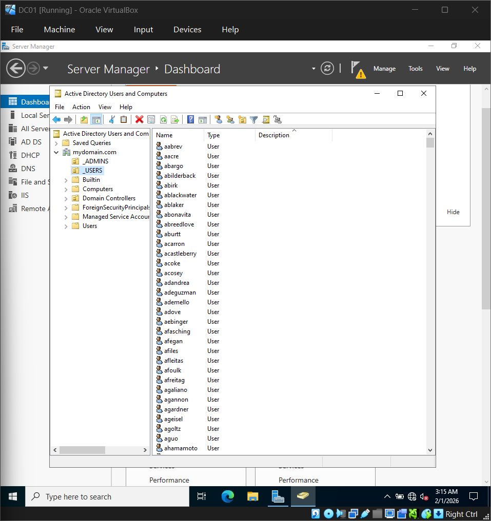Open Microsoft Edge from the taskbar
Viewport: 491px width, 521px height.
pos(228,496)
